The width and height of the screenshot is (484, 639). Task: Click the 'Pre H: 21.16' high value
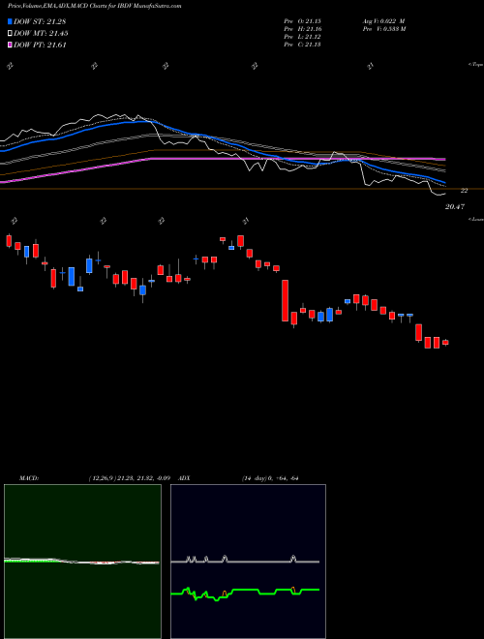303,29
